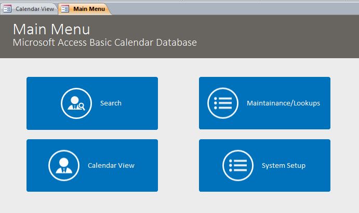Click the Main Menu tab form icon
This screenshot has height=213, width=359.
point(65,9)
